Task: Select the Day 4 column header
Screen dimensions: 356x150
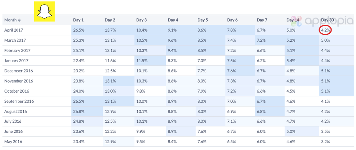Action: [x=173, y=20]
